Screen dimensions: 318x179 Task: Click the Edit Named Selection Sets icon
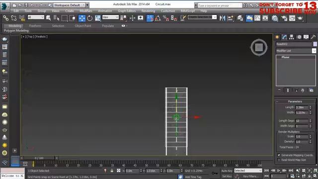[183, 18]
